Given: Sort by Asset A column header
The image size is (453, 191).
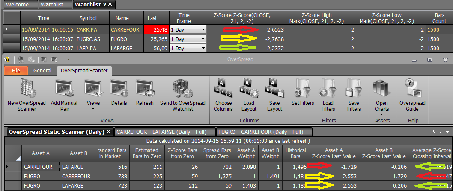Looking at the screenshot, I should [x=40, y=153].
